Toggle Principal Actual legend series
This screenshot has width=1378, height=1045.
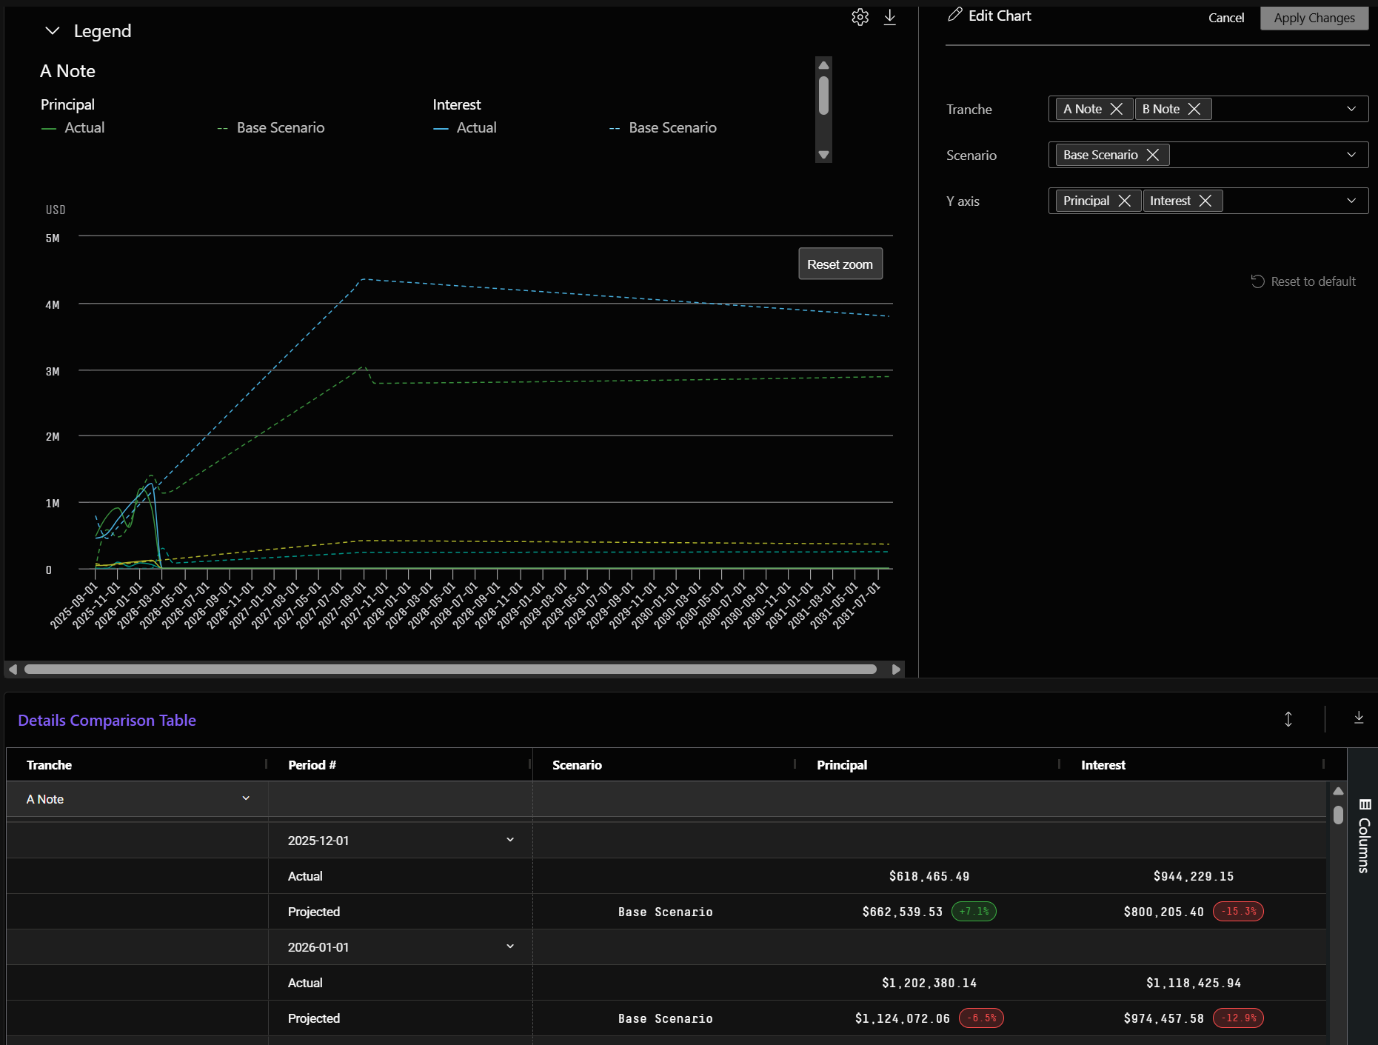tap(73, 127)
